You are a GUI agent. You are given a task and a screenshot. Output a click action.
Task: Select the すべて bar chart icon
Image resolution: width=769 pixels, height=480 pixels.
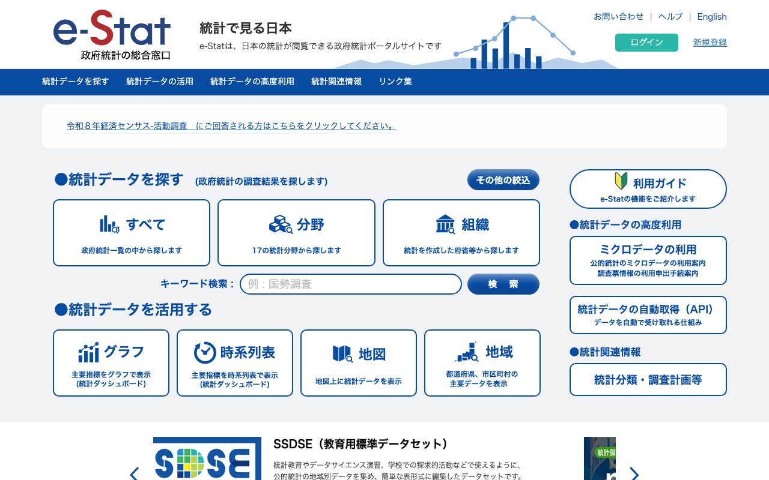coord(109,223)
